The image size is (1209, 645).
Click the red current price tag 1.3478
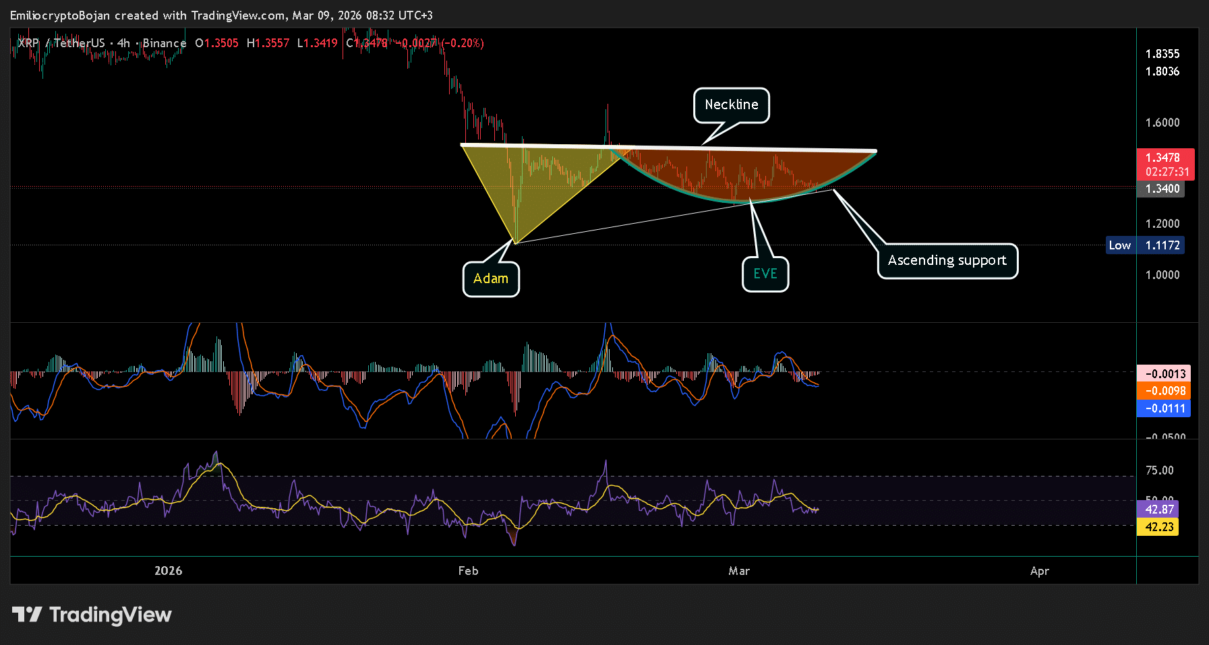(x=1162, y=157)
